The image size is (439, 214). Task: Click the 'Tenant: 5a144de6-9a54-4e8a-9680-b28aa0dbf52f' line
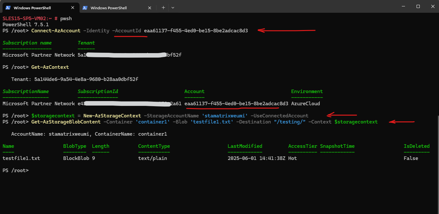pyautogui.click(x=75, y=79)
